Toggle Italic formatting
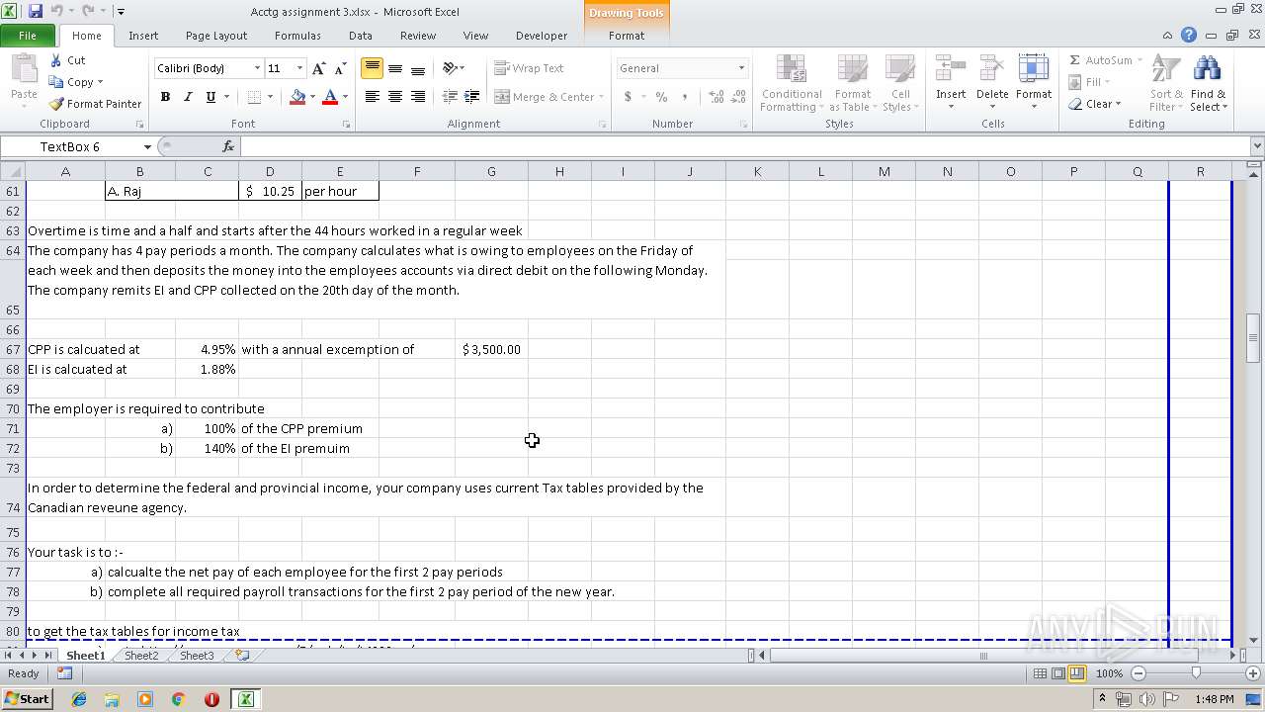The image size is (1265, 712). pyautogui.click(x=188, y=97)
